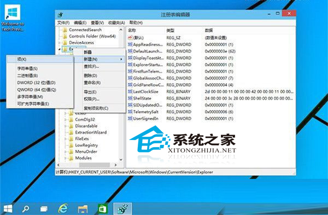
Task: Open the 帮助(H) menu
Action: click(136, 22)
